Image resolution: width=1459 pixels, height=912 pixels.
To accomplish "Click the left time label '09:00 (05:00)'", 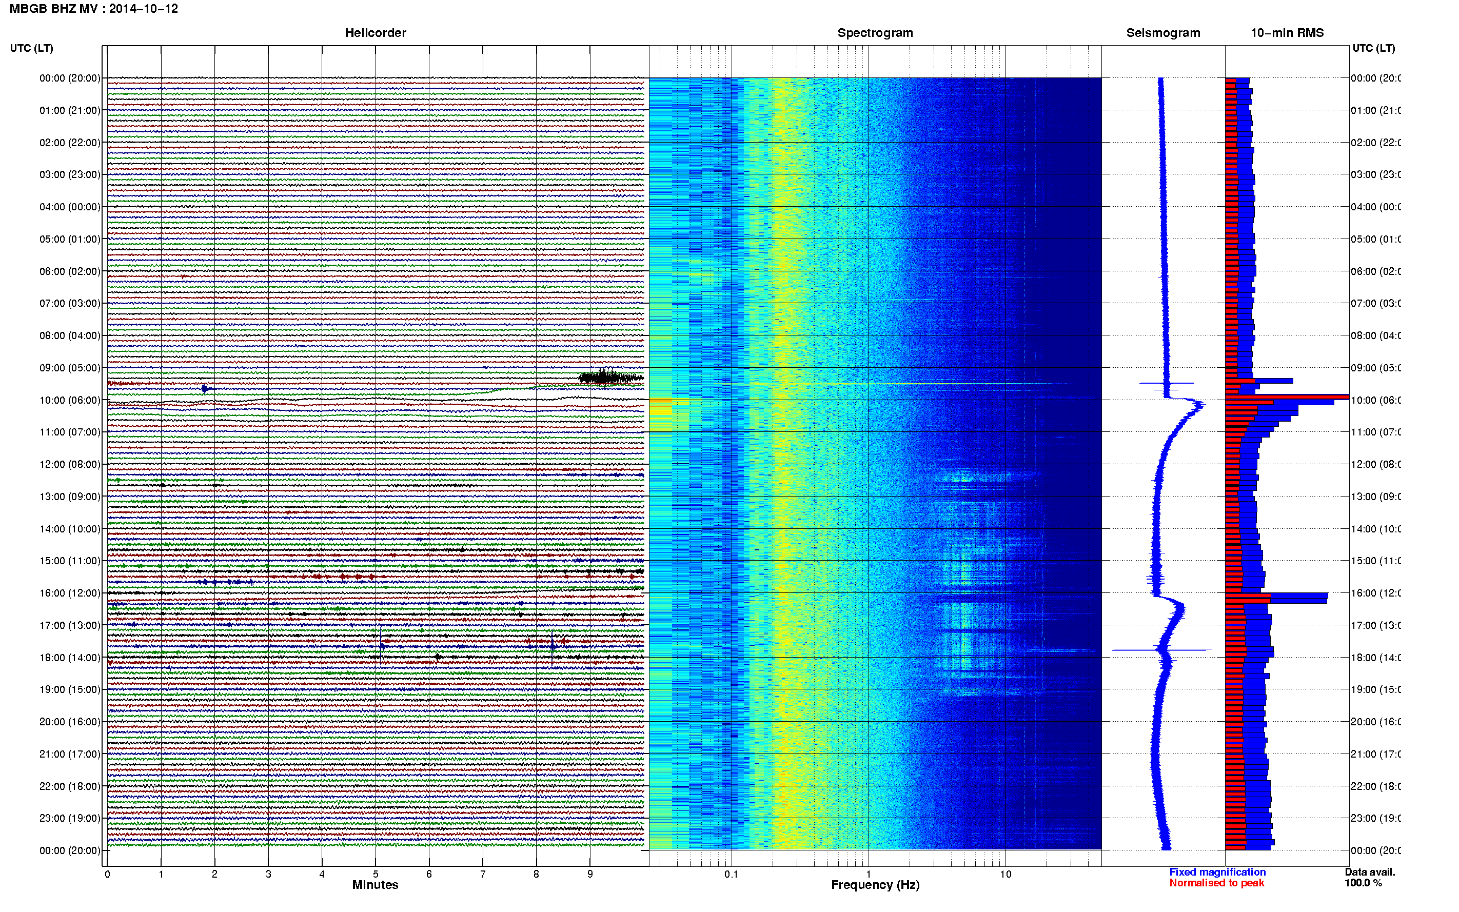I will 70,368.
